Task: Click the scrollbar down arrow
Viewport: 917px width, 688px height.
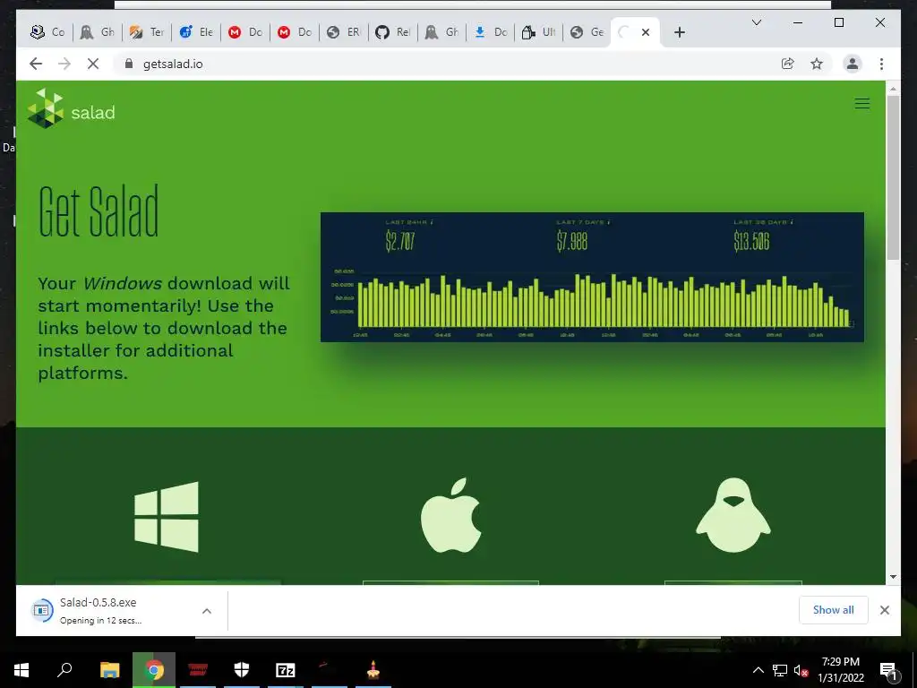Action: pyautogui.click(x=893, y=577)
